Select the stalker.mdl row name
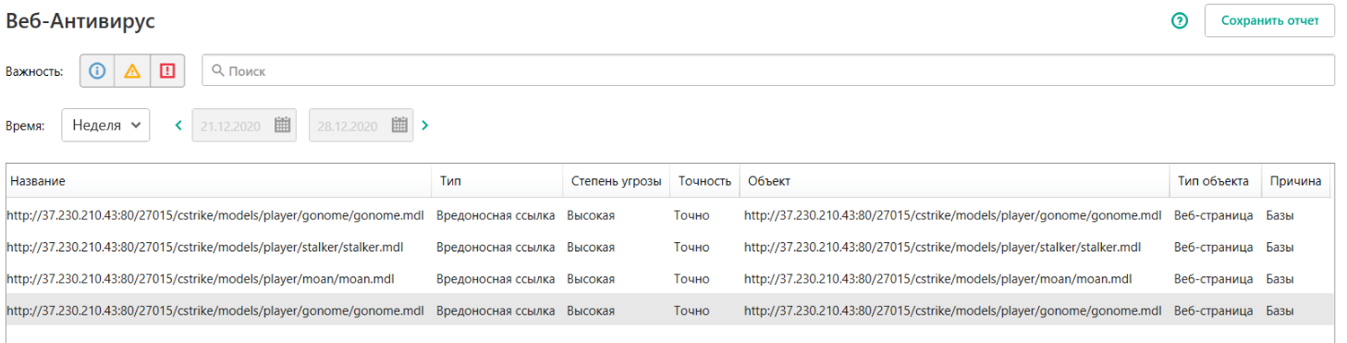 pos(205,247)
